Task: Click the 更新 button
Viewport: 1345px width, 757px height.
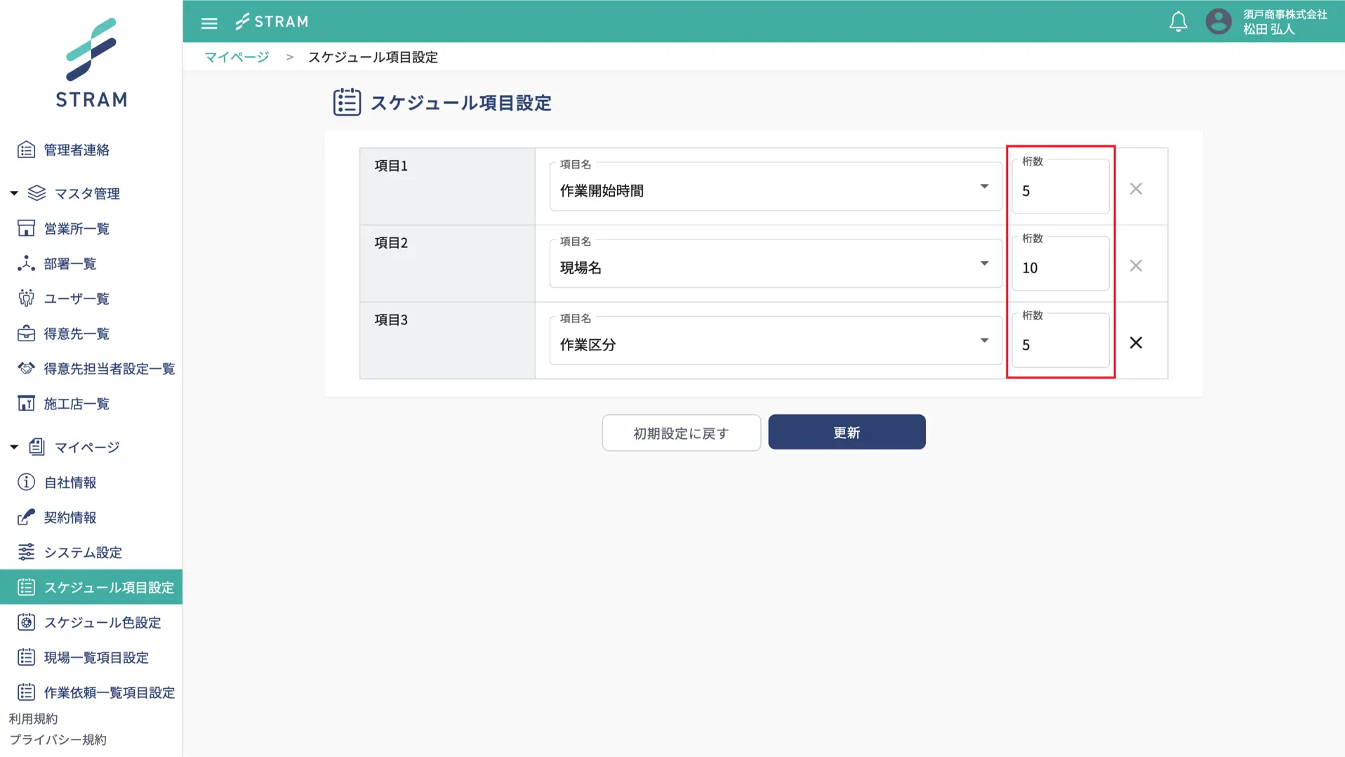Action: (x=846, y=433)
